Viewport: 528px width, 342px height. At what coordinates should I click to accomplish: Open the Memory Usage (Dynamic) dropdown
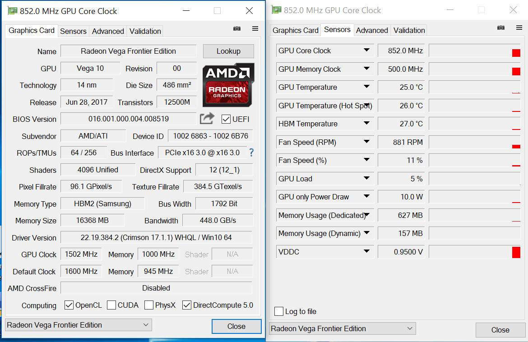click(x=367, y=233)
